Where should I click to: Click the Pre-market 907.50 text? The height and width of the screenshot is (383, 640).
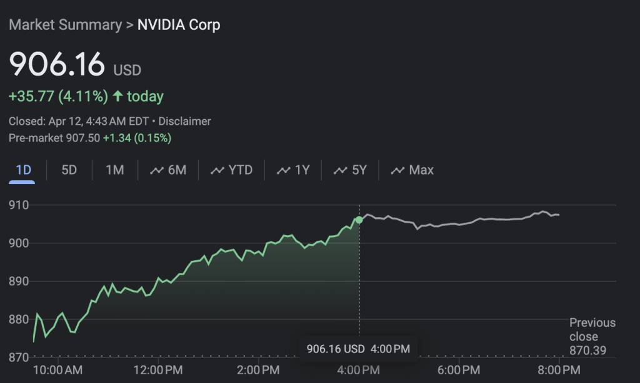(54, 138)
